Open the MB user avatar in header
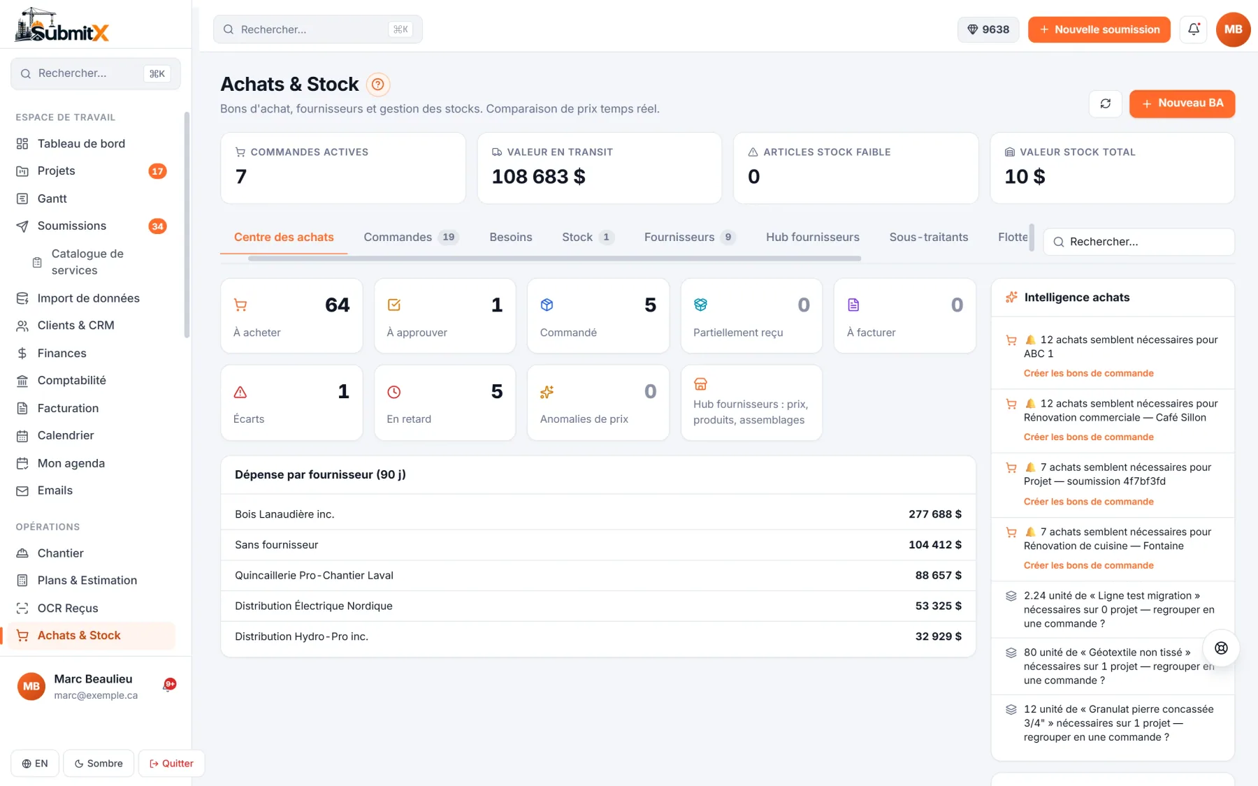This screenshot has height=786, width=1258. [1233, 29]
